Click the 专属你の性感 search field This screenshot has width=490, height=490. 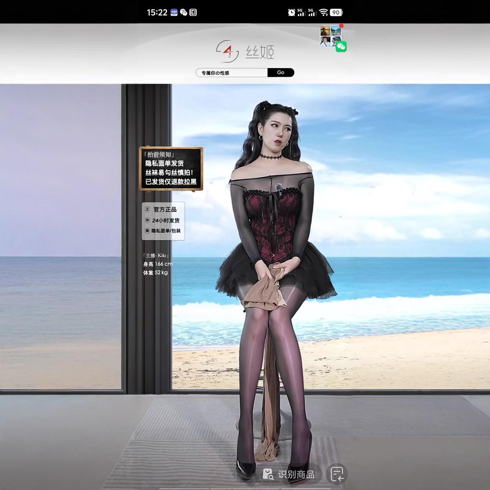pos(232,73)
